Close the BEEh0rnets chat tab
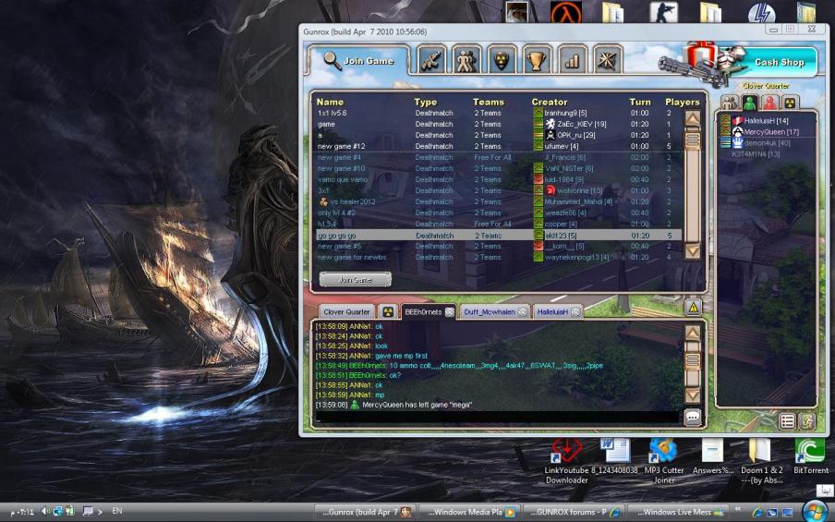Viewport: 835px width, 522px height. coord(450,312)
